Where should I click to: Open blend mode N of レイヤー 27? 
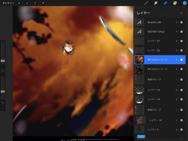[176, 41]
